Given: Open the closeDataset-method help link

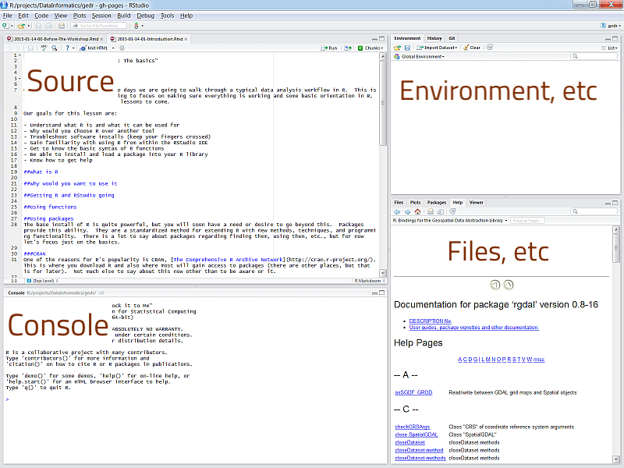Looking at the screenshot, I should [x=419, y=451].
